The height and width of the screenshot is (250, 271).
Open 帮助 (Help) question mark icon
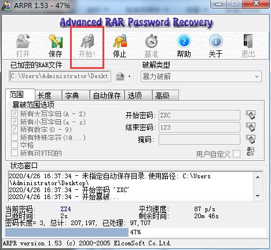pos(184,41)
